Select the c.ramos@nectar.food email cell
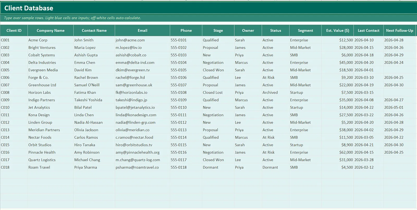The height and width of the screenshot is (210, 417). coord(142,137)
